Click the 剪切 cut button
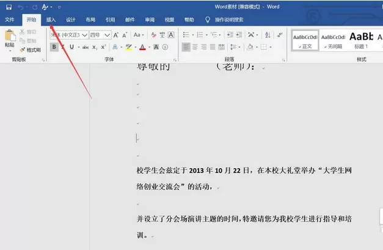This screenshot has height=250, width=383. 28,32
